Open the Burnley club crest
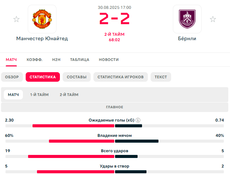Screen dimensions: 230x175 [187, 19]
